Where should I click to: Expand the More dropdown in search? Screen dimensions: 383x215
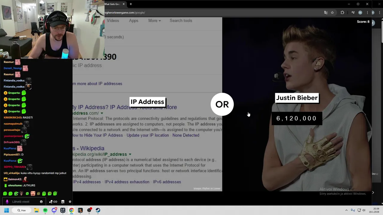(154, 21)
